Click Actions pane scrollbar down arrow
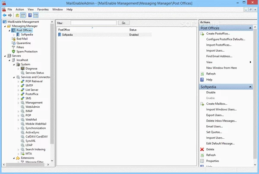This screenshot has height=174, width=259. click(255, 165)
